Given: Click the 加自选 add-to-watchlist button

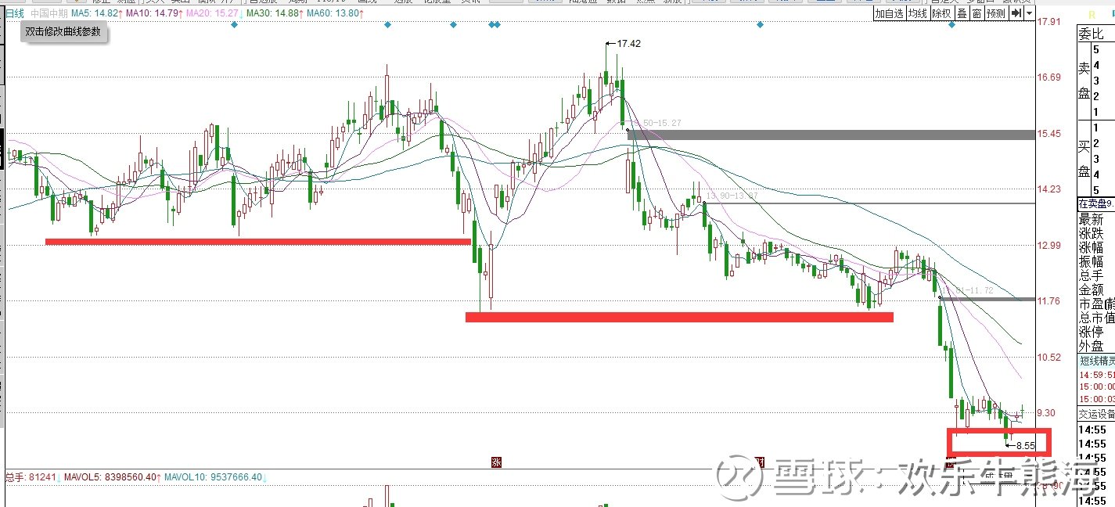Looking at the screenshot, I should tap(890, 13).
